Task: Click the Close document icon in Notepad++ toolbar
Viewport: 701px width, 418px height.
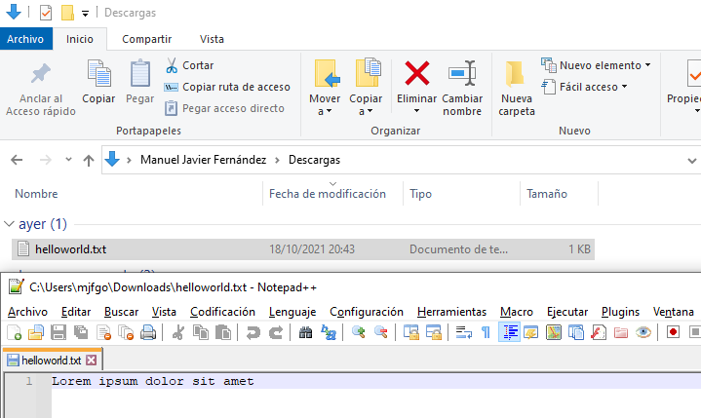Action: (103, 332)
